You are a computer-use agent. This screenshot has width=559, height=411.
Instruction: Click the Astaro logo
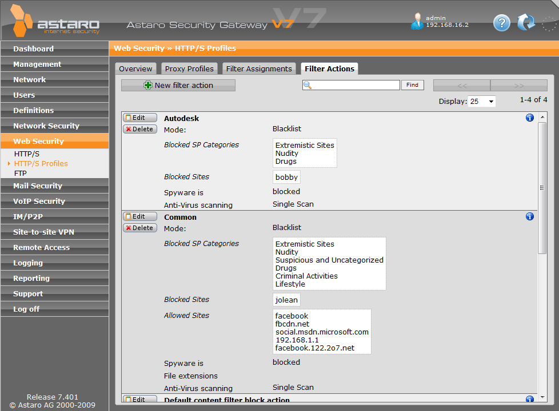click(54, 23)
